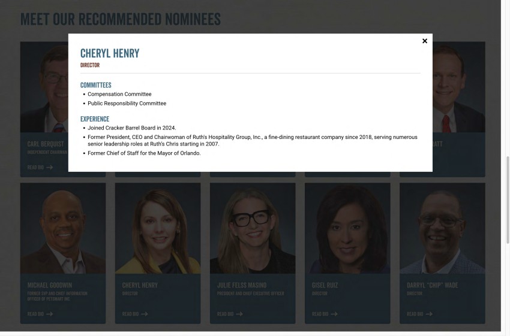The width and height of the screenshot is (510, 336).
Task: Click the arrow icon beside Carl Berquist's Read Bio
Action: [49, 168]
